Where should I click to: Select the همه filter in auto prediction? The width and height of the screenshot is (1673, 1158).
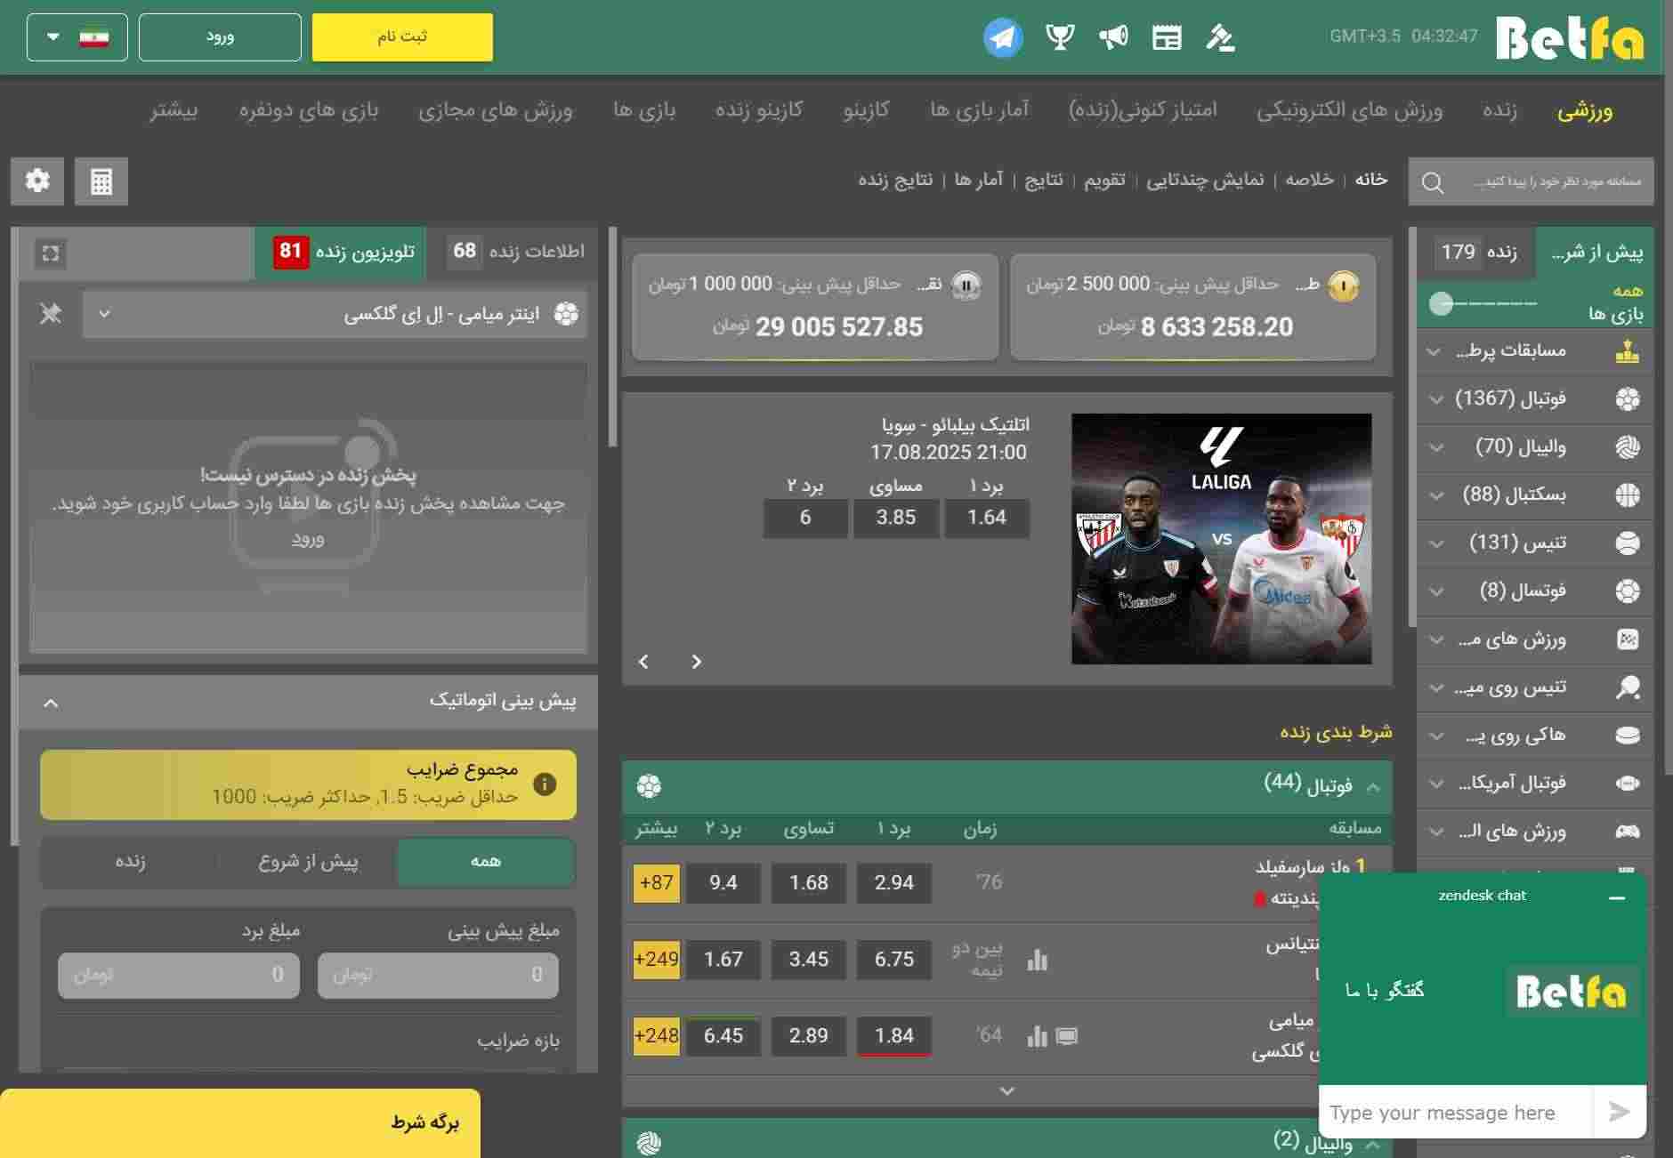click(x=485, y=861)
